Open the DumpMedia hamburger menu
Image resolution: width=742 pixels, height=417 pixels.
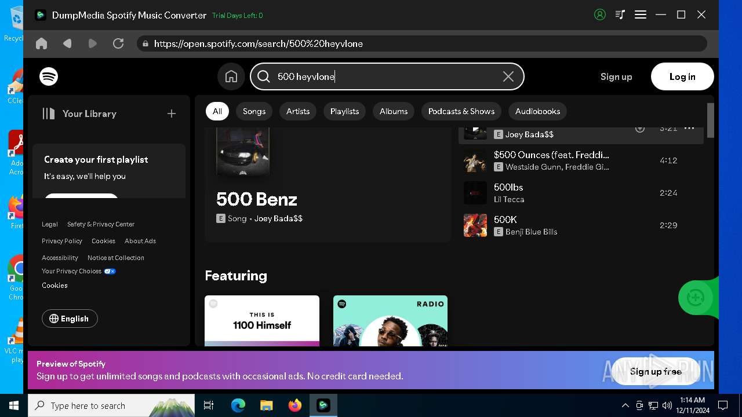[x=641, y=15]
